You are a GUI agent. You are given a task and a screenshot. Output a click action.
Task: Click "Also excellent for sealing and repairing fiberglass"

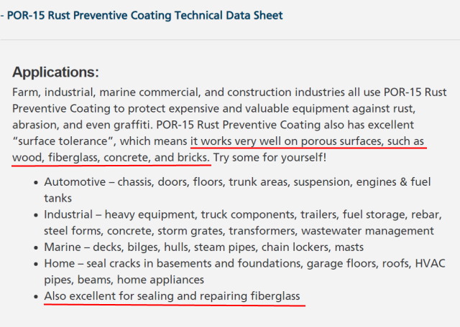tap(172, 296)
